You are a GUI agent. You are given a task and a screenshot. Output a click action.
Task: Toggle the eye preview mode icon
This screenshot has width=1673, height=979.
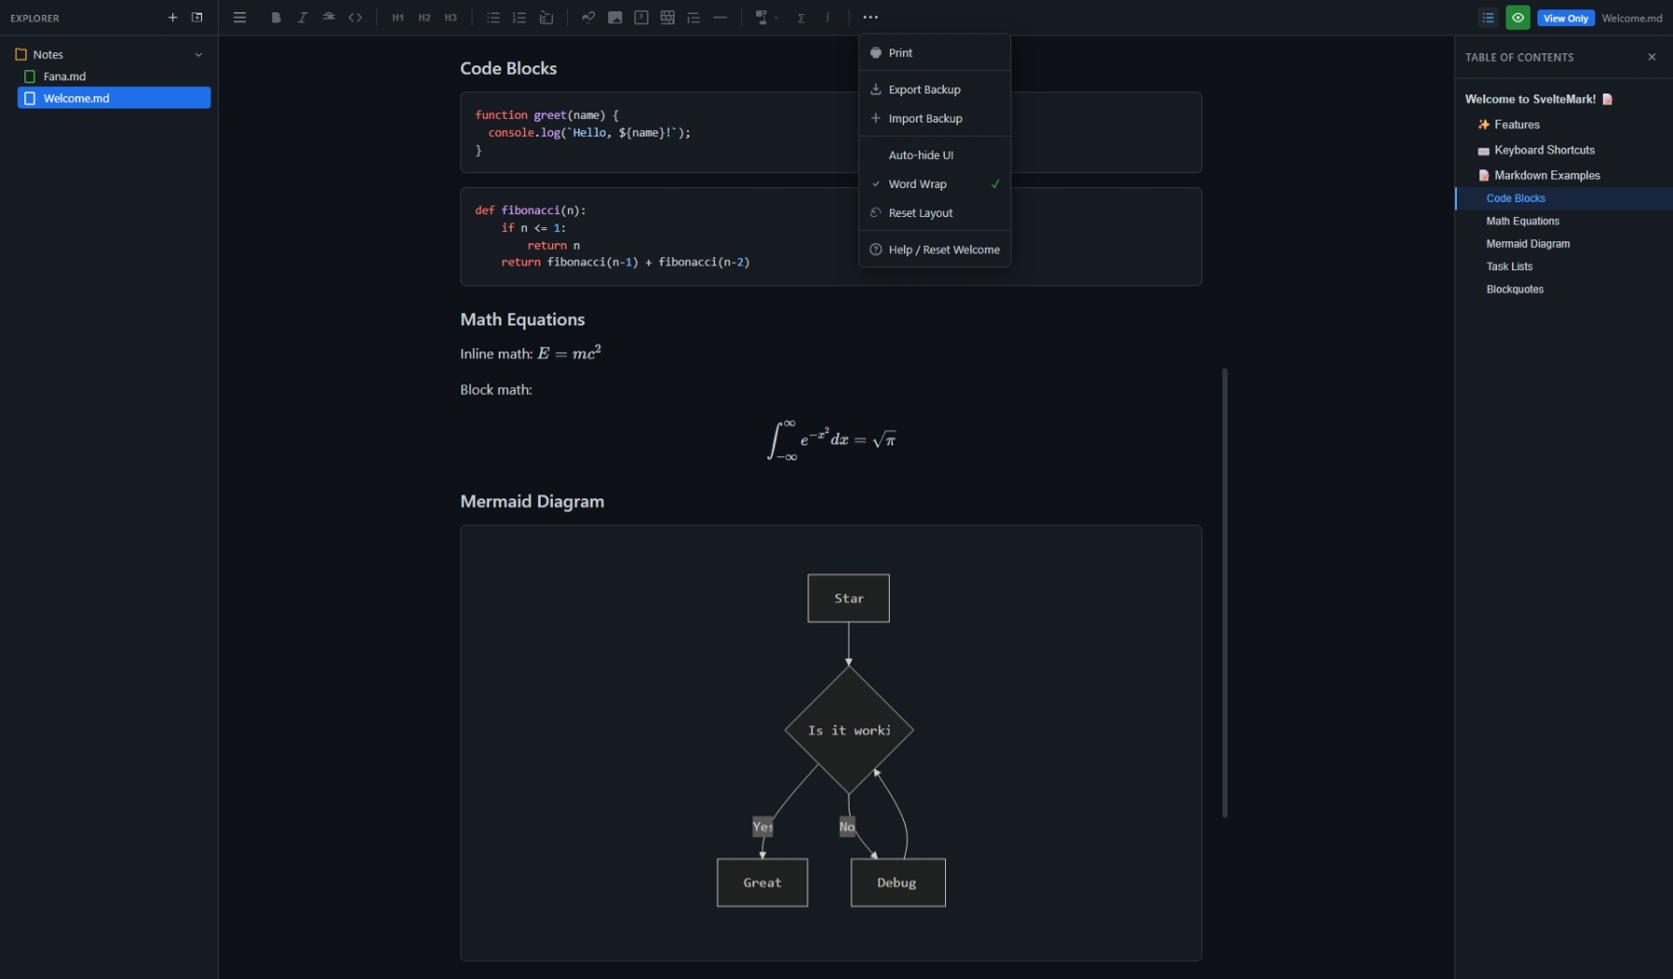1518,17
